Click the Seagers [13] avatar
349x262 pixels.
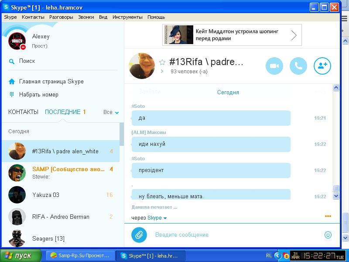17,238
